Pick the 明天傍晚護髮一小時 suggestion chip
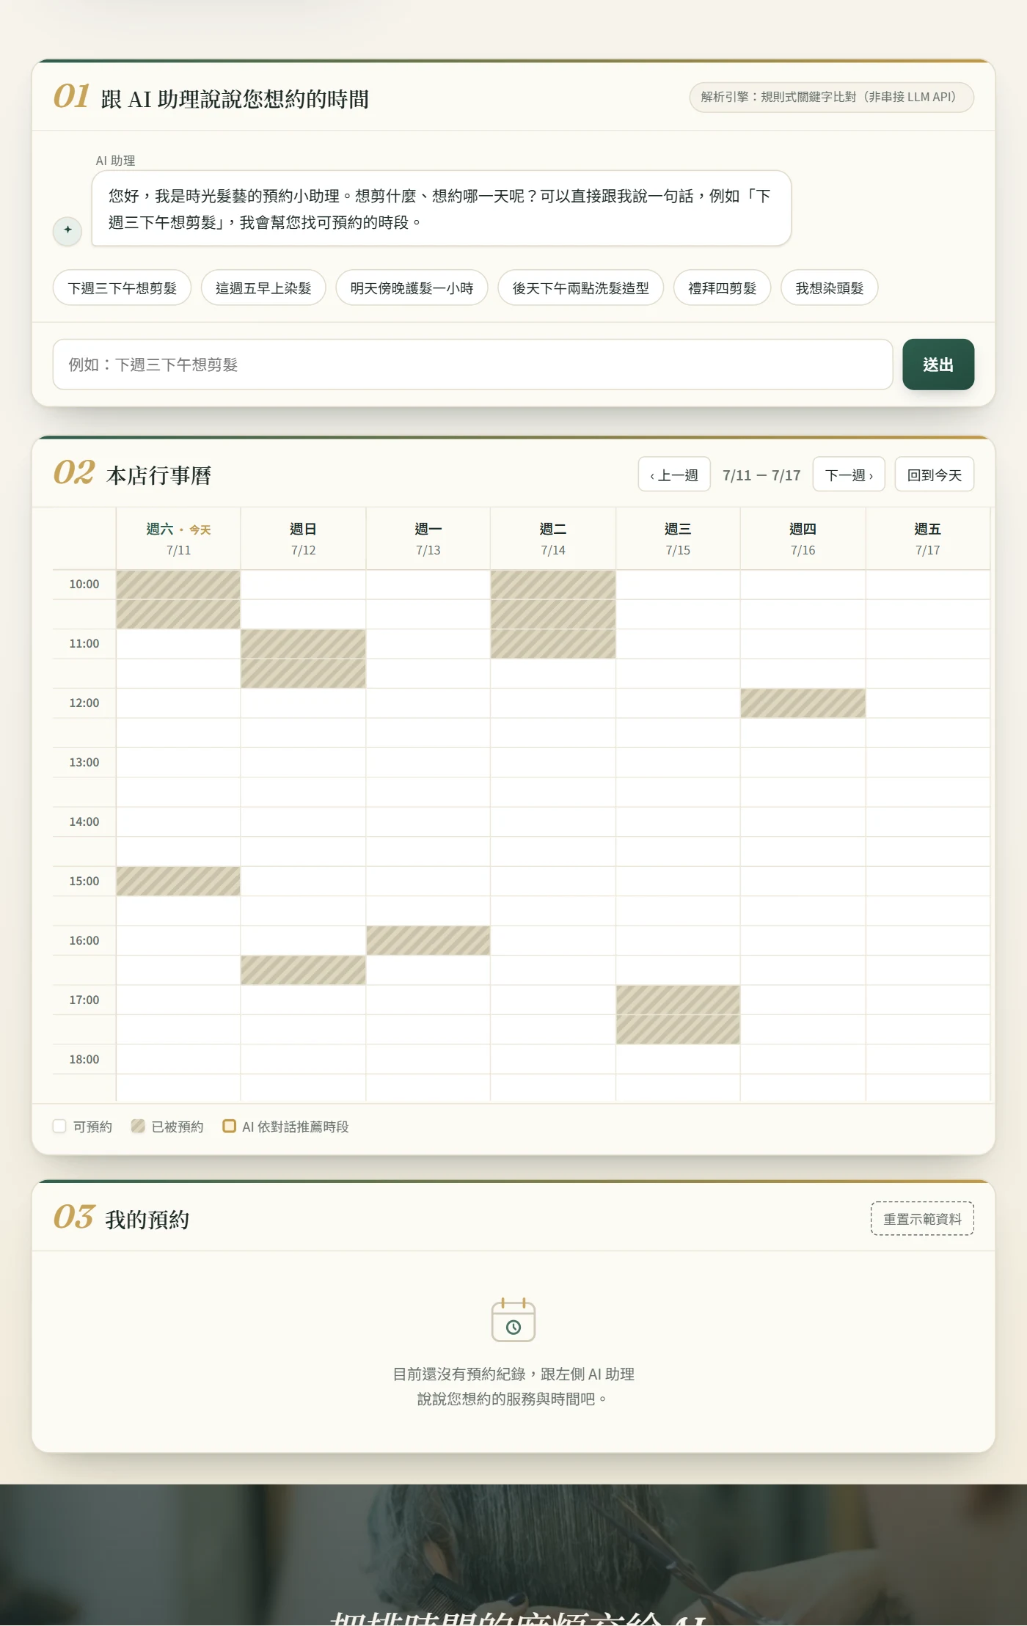Viewport: 1027px width, 1626px height. point(412,288)
